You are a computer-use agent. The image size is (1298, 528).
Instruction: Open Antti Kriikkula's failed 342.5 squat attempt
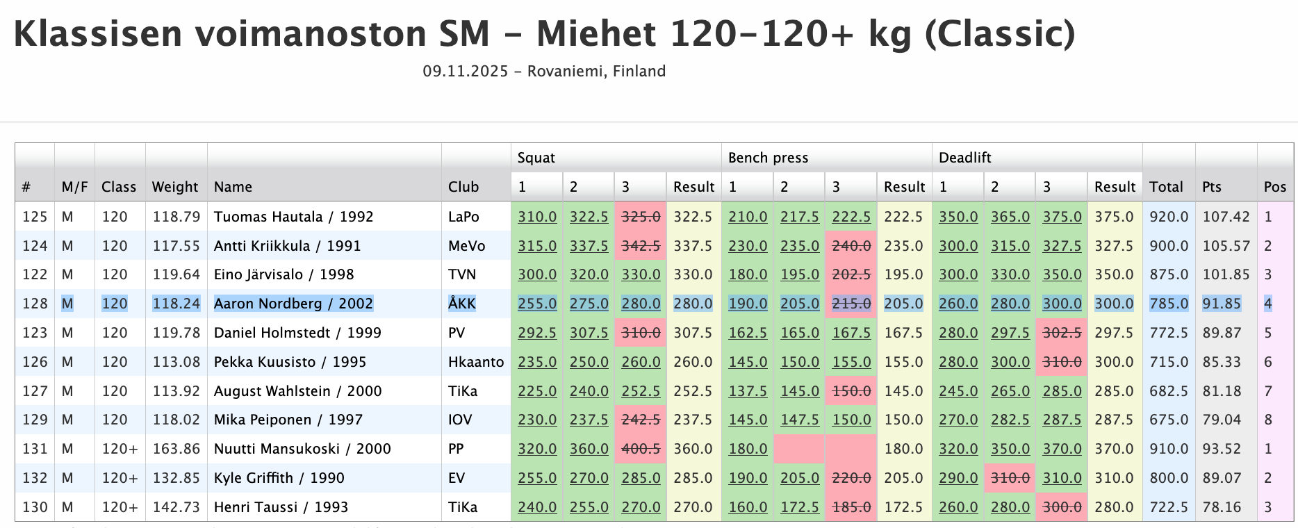click(641, 246)
